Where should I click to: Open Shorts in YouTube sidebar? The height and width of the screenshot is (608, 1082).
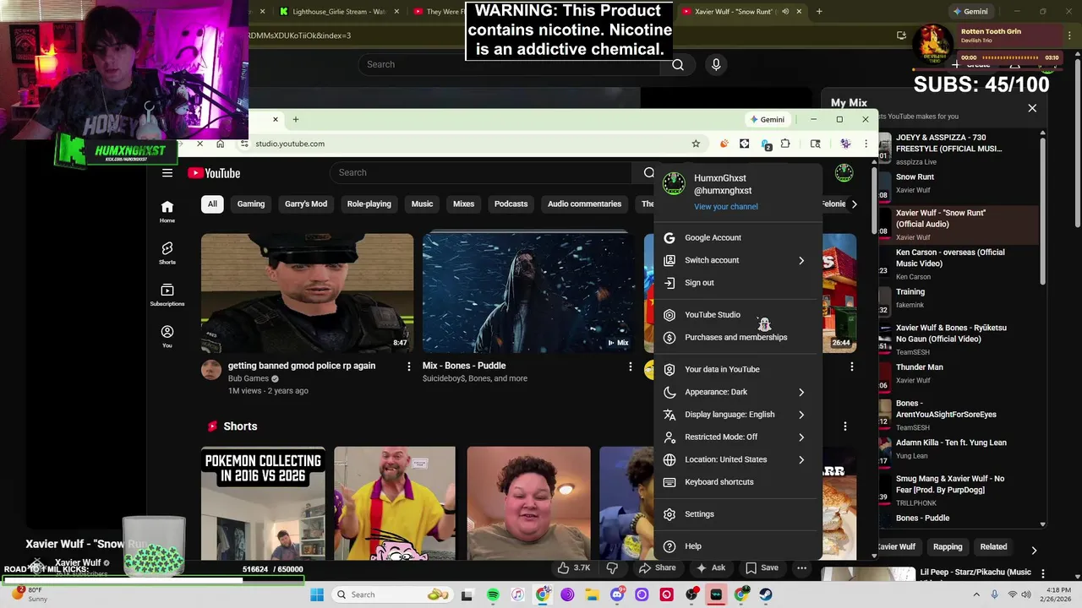(167, 253)
